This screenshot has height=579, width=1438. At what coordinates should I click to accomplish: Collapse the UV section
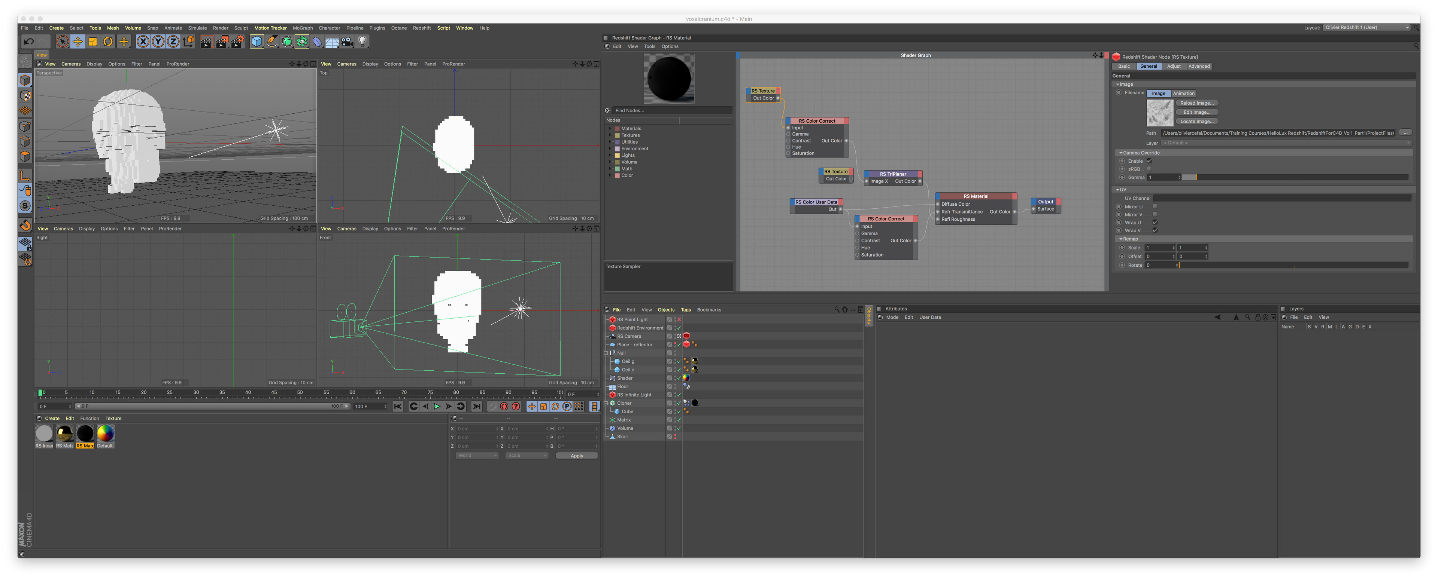pyautogui.click(x=1117, y=189)
